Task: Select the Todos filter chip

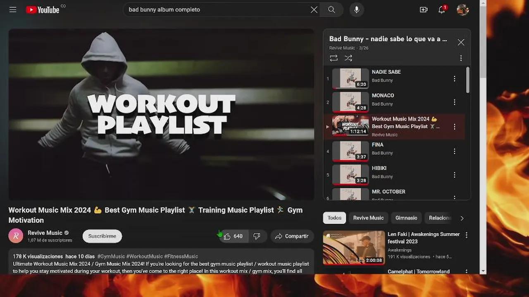Action: pos(334,218)
